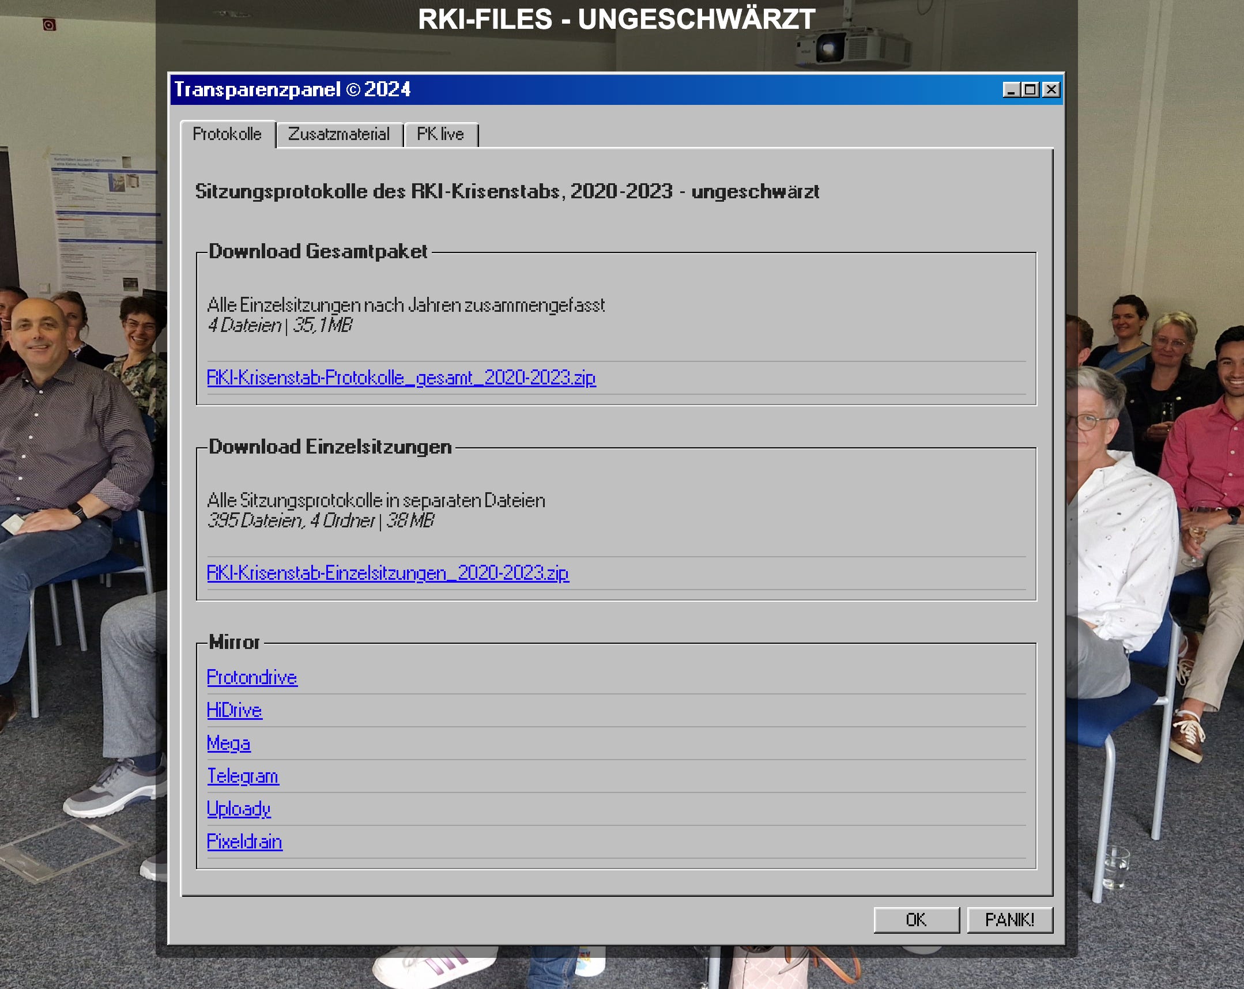This screenshot has width=1244, height=989.
Task: Open the Mega mirror link
Action: [x=228, y=744]
